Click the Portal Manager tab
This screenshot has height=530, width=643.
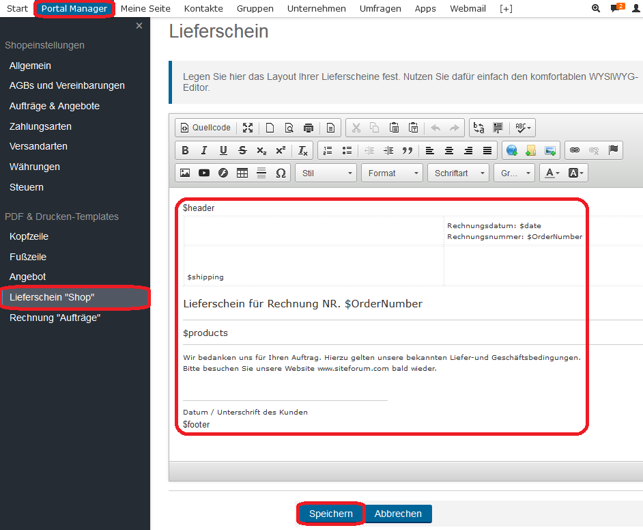74,9
